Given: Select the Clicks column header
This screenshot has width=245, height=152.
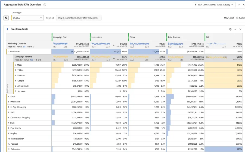Looking at the screenshot, I should click(147, 37).
